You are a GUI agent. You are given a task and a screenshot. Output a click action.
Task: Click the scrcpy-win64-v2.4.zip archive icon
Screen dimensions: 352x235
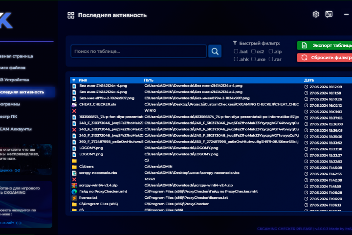tap(74, 186)
